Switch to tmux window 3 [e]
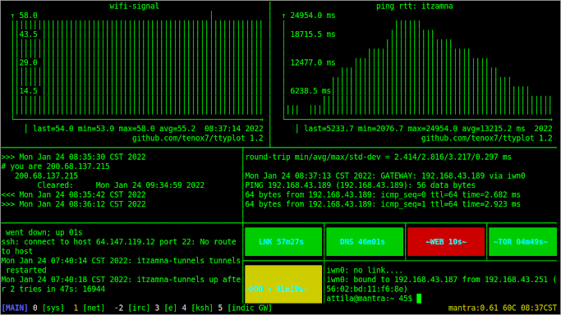 coord(166,308)
